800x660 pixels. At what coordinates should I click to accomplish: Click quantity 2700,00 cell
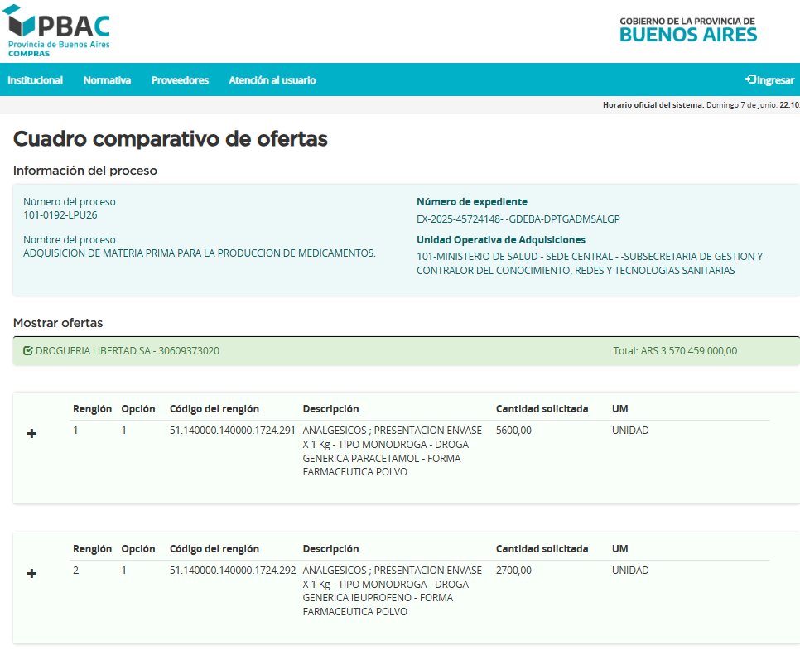click(513, 571)
